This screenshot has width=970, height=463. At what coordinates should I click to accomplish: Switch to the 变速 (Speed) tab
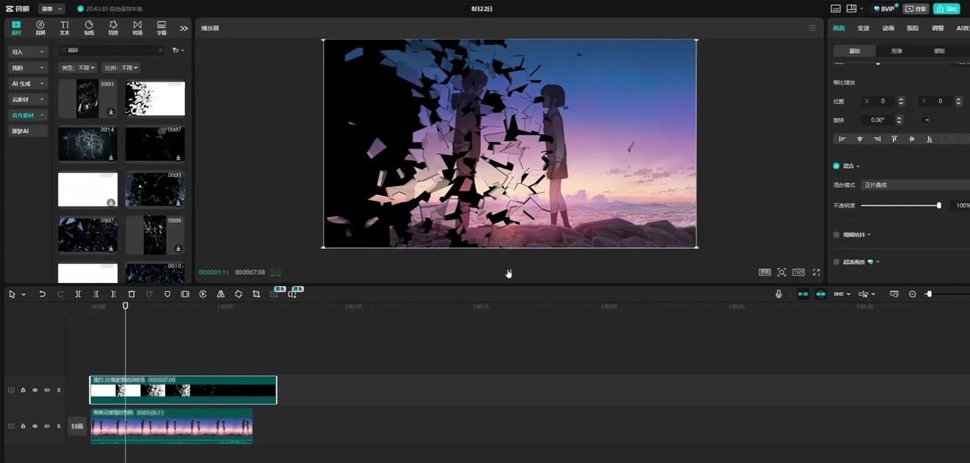863,28
